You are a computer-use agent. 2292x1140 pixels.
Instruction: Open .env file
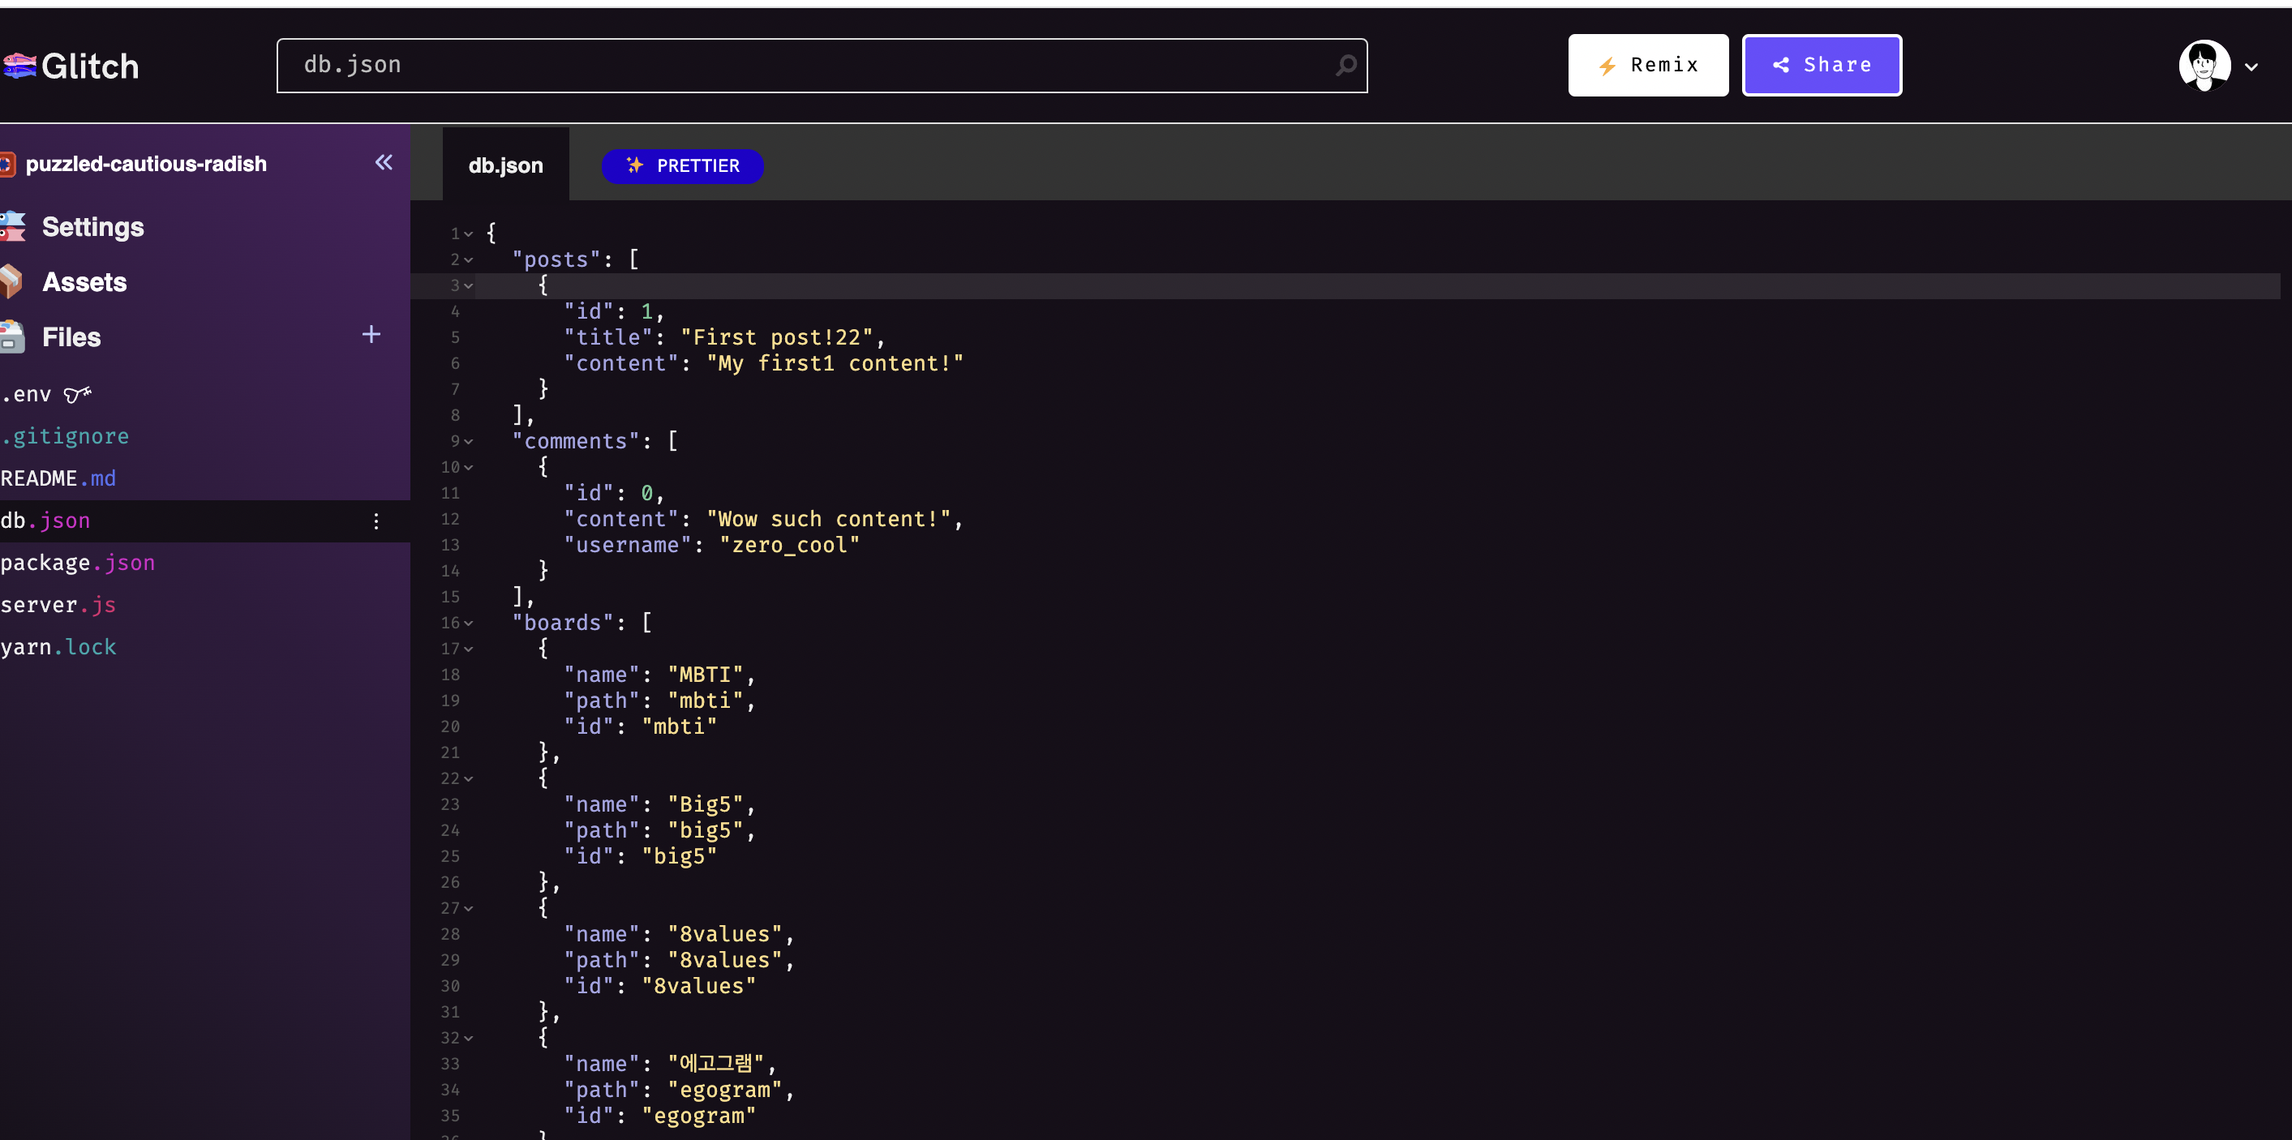(x=27, y=394)
